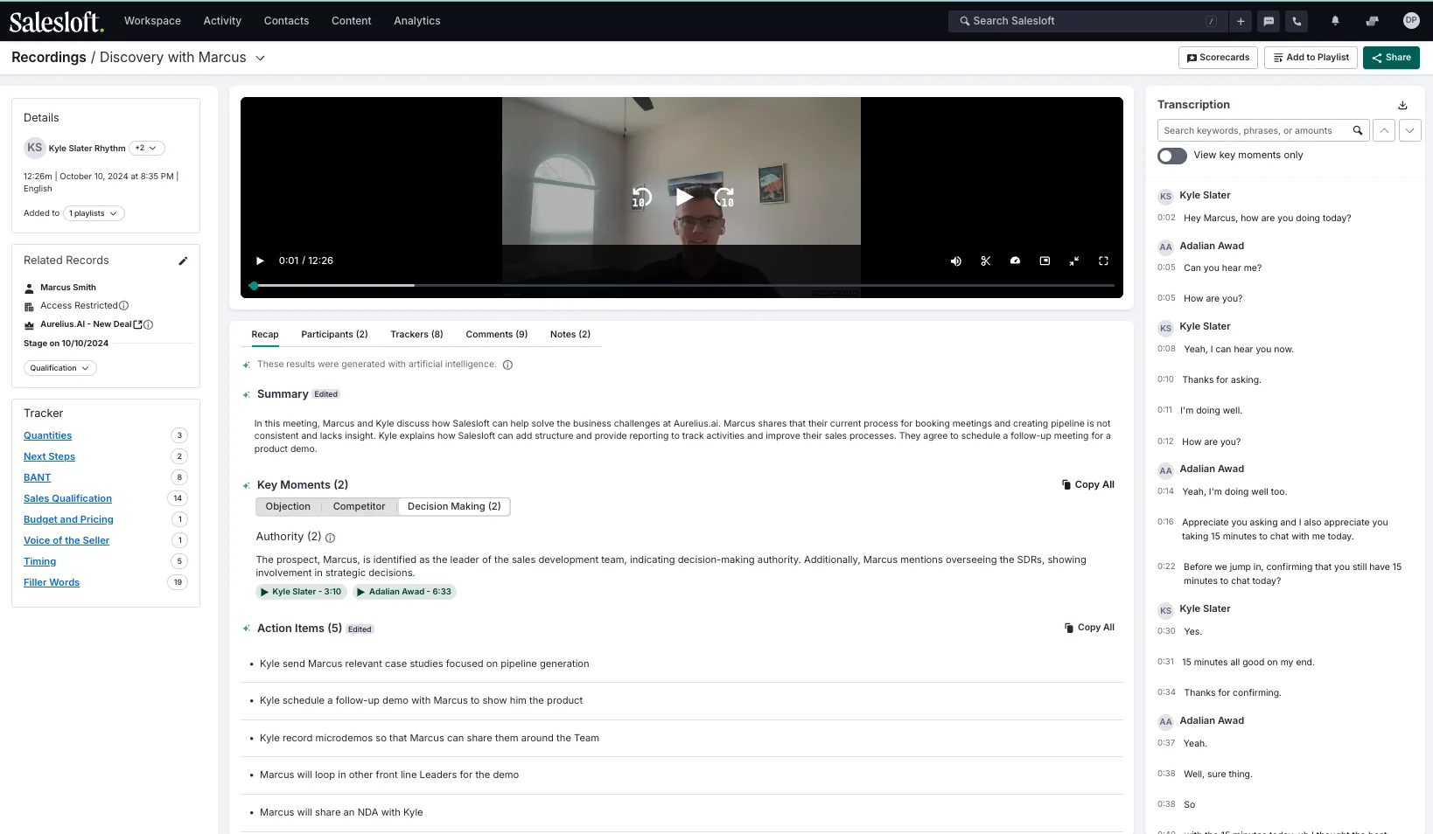Open the Trackers (8) tab
Image resolution: width=1433 pixels, height=834 pixels.
[416, 334]
